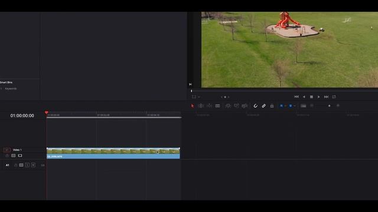The height and width of the screenshot is (212, 378).
Task: Click the Video 1 track name
Action: pos(17,150)
